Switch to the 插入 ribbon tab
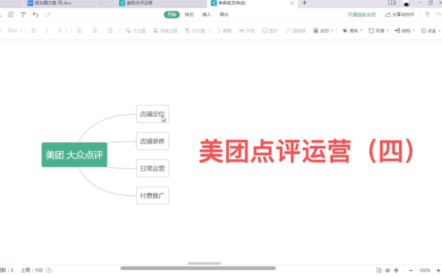This screenshot has height=276, width=442. coord(206,15)
